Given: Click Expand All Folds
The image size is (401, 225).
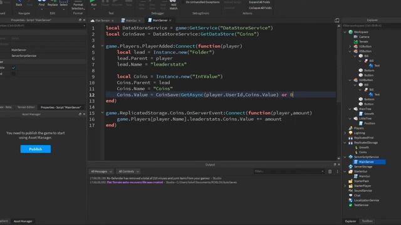Looking at the screenshot, I should [x=259, y=2].
